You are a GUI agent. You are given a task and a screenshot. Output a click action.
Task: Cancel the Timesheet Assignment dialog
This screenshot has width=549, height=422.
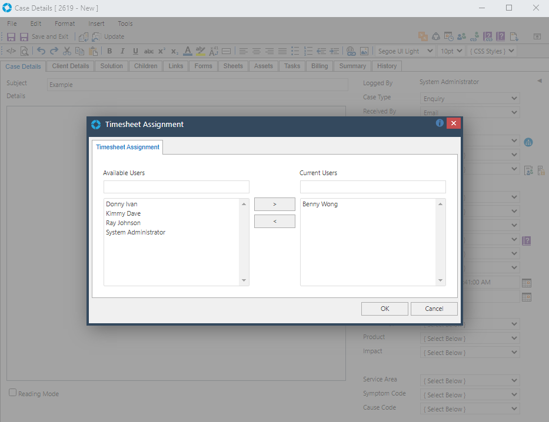(434, 309)
